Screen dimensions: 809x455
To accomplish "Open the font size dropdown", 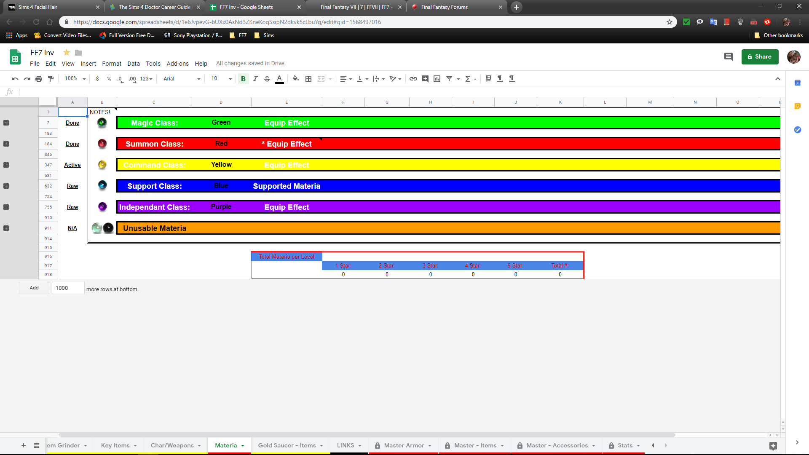I will [x=222, y=79].
